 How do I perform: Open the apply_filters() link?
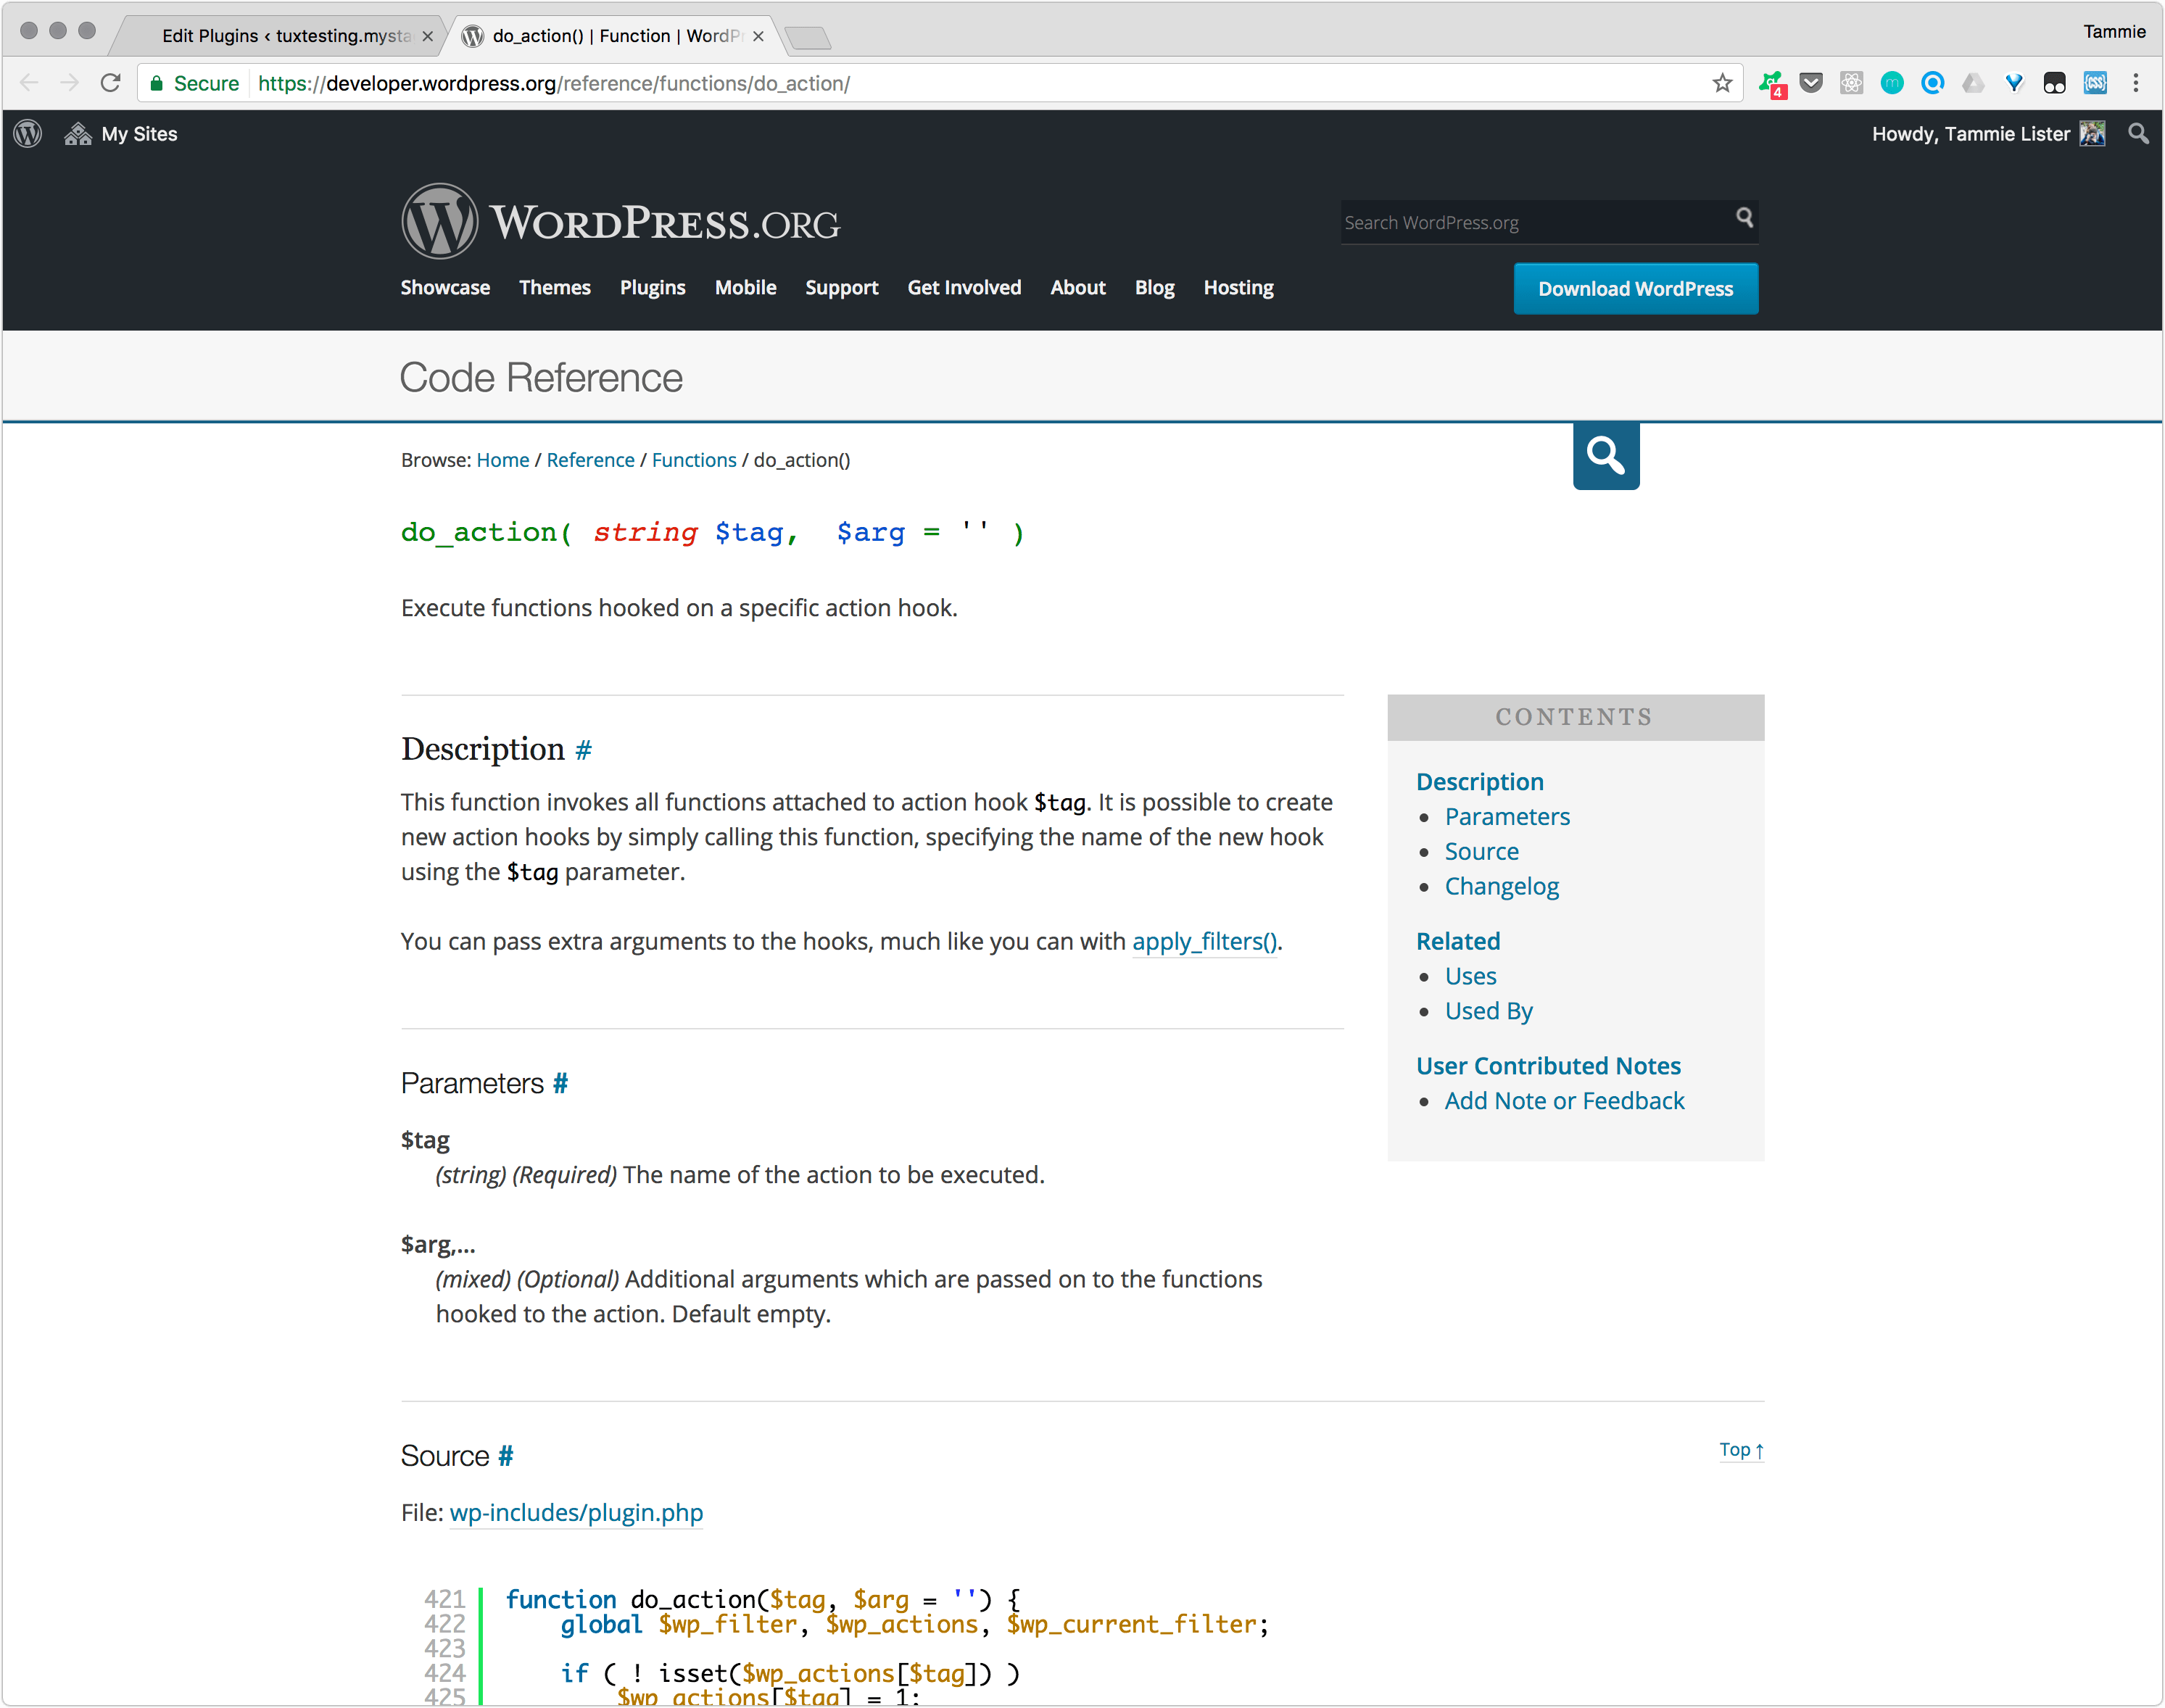pyautogui.click(x=1204, y=942)
